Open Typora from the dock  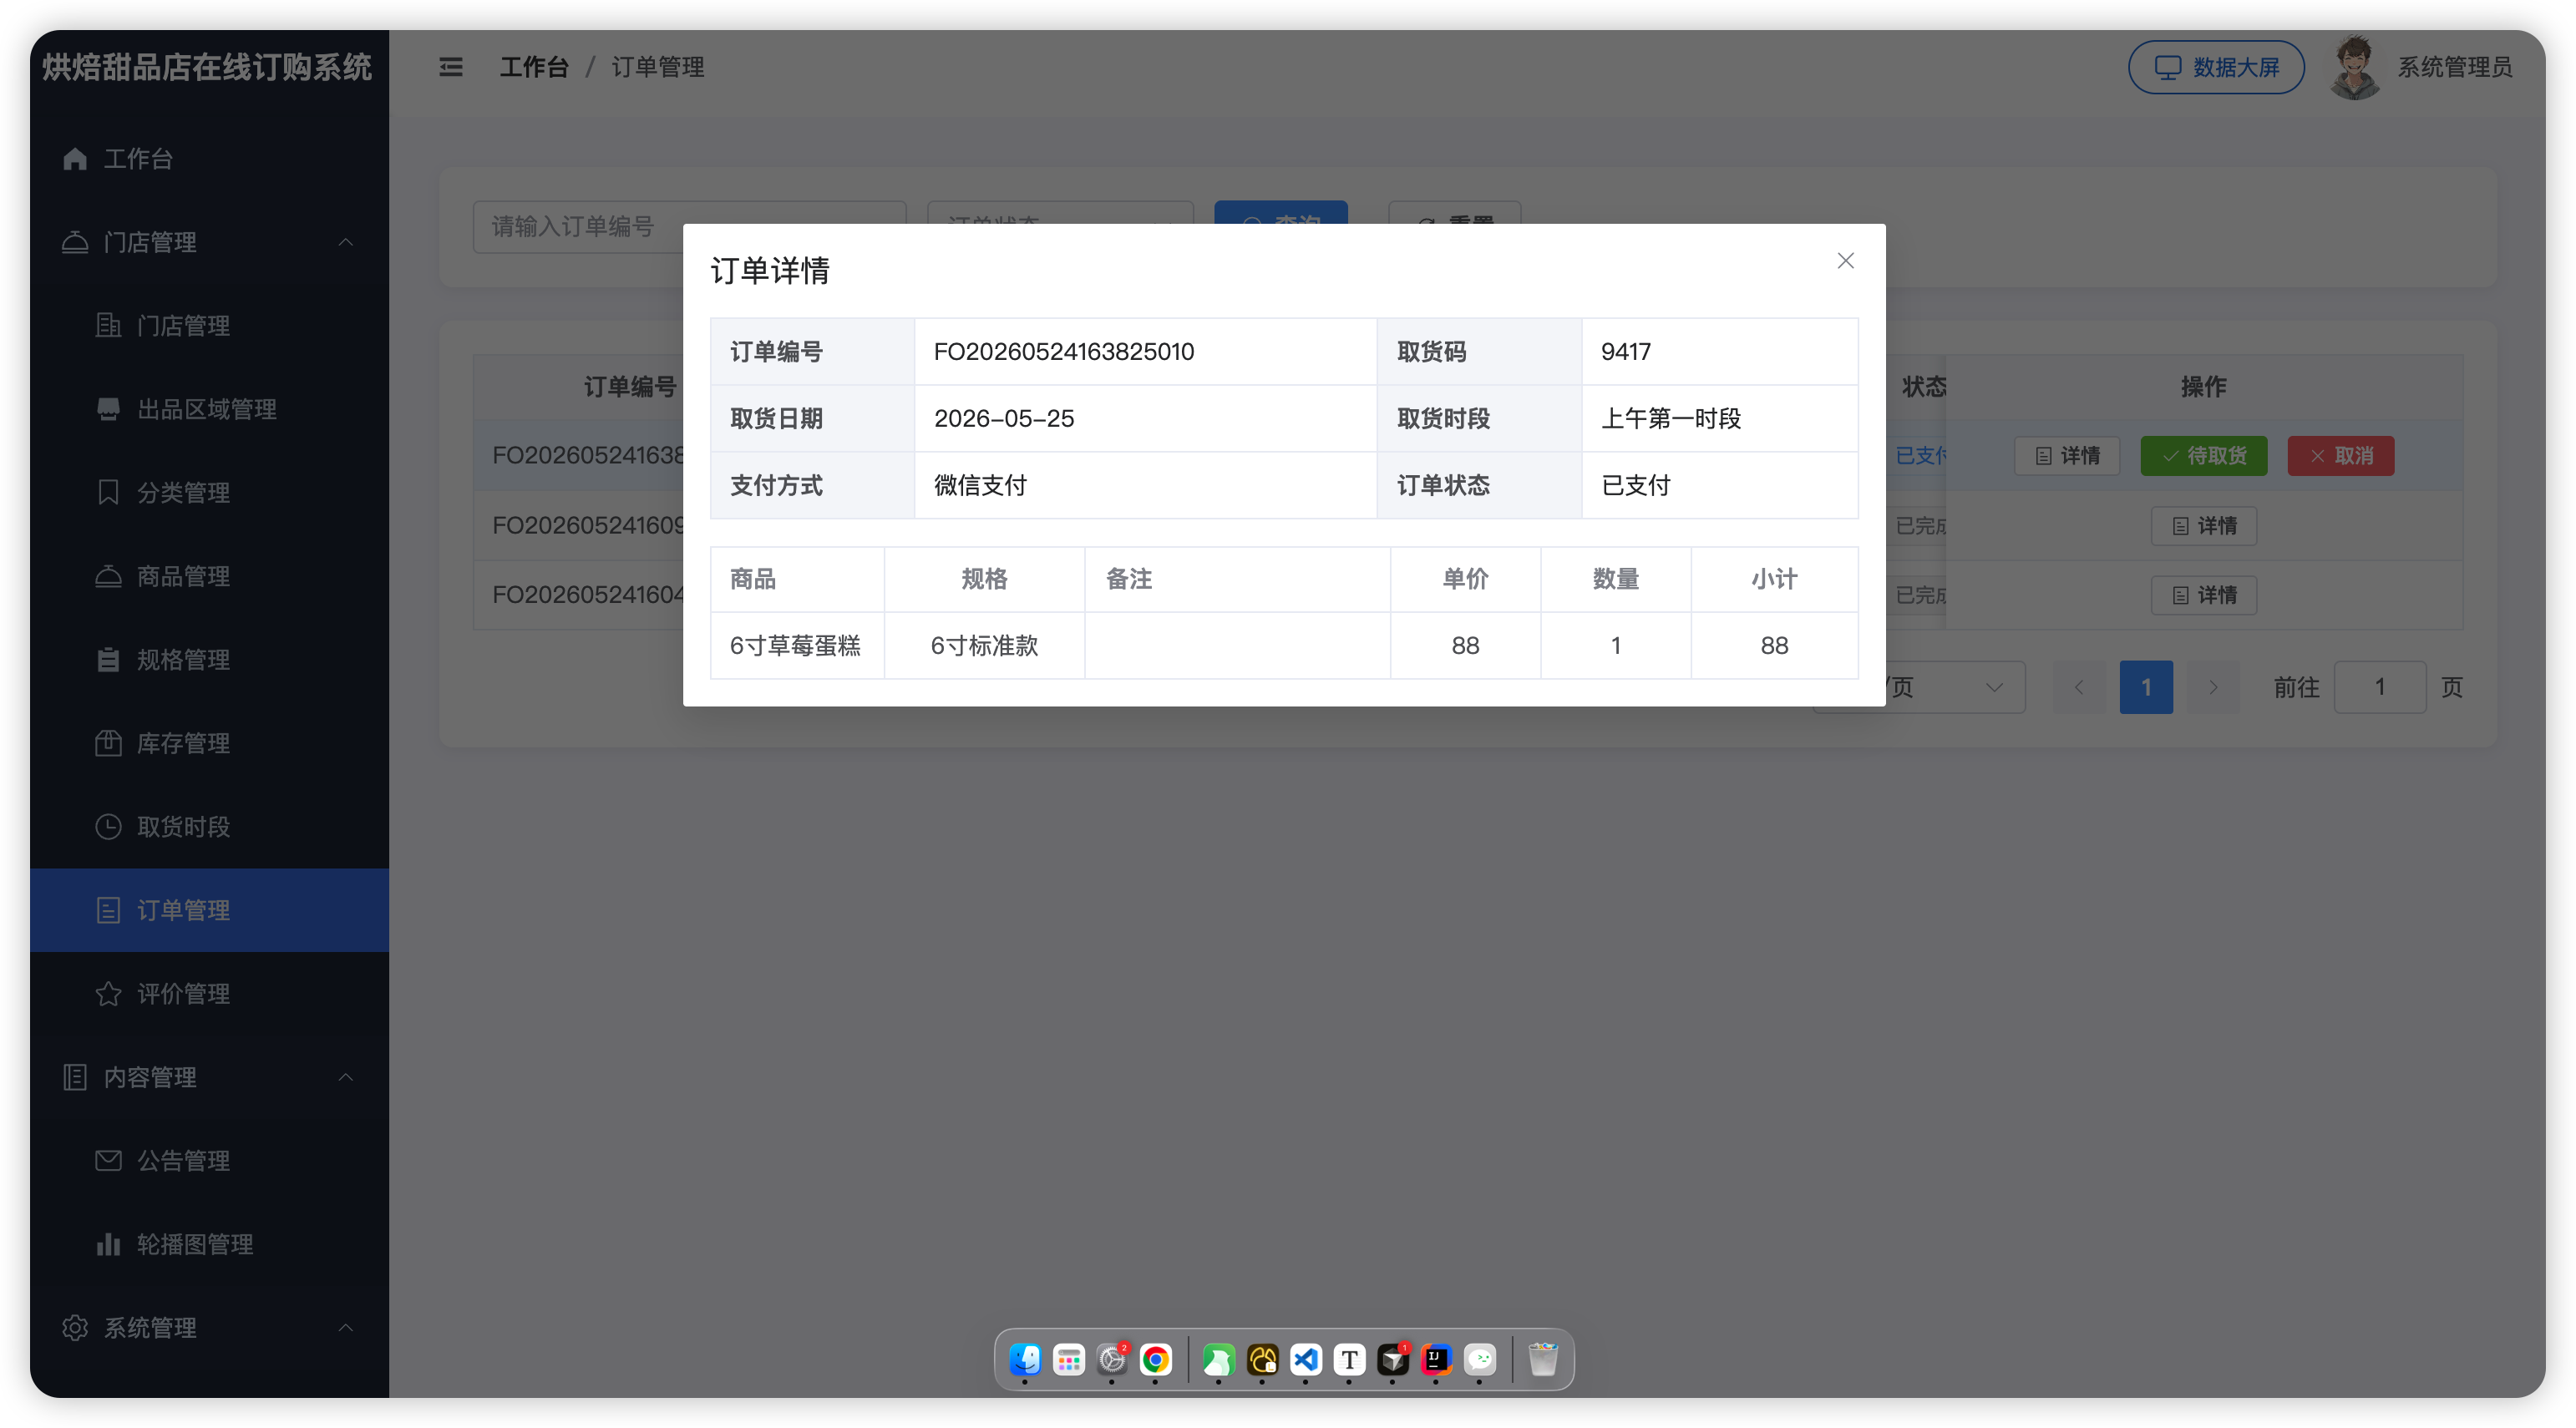pyautogui.click(x=1349, y=1359)
